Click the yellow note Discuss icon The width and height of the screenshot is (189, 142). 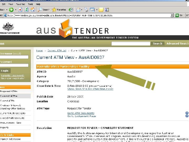[101, 10]
